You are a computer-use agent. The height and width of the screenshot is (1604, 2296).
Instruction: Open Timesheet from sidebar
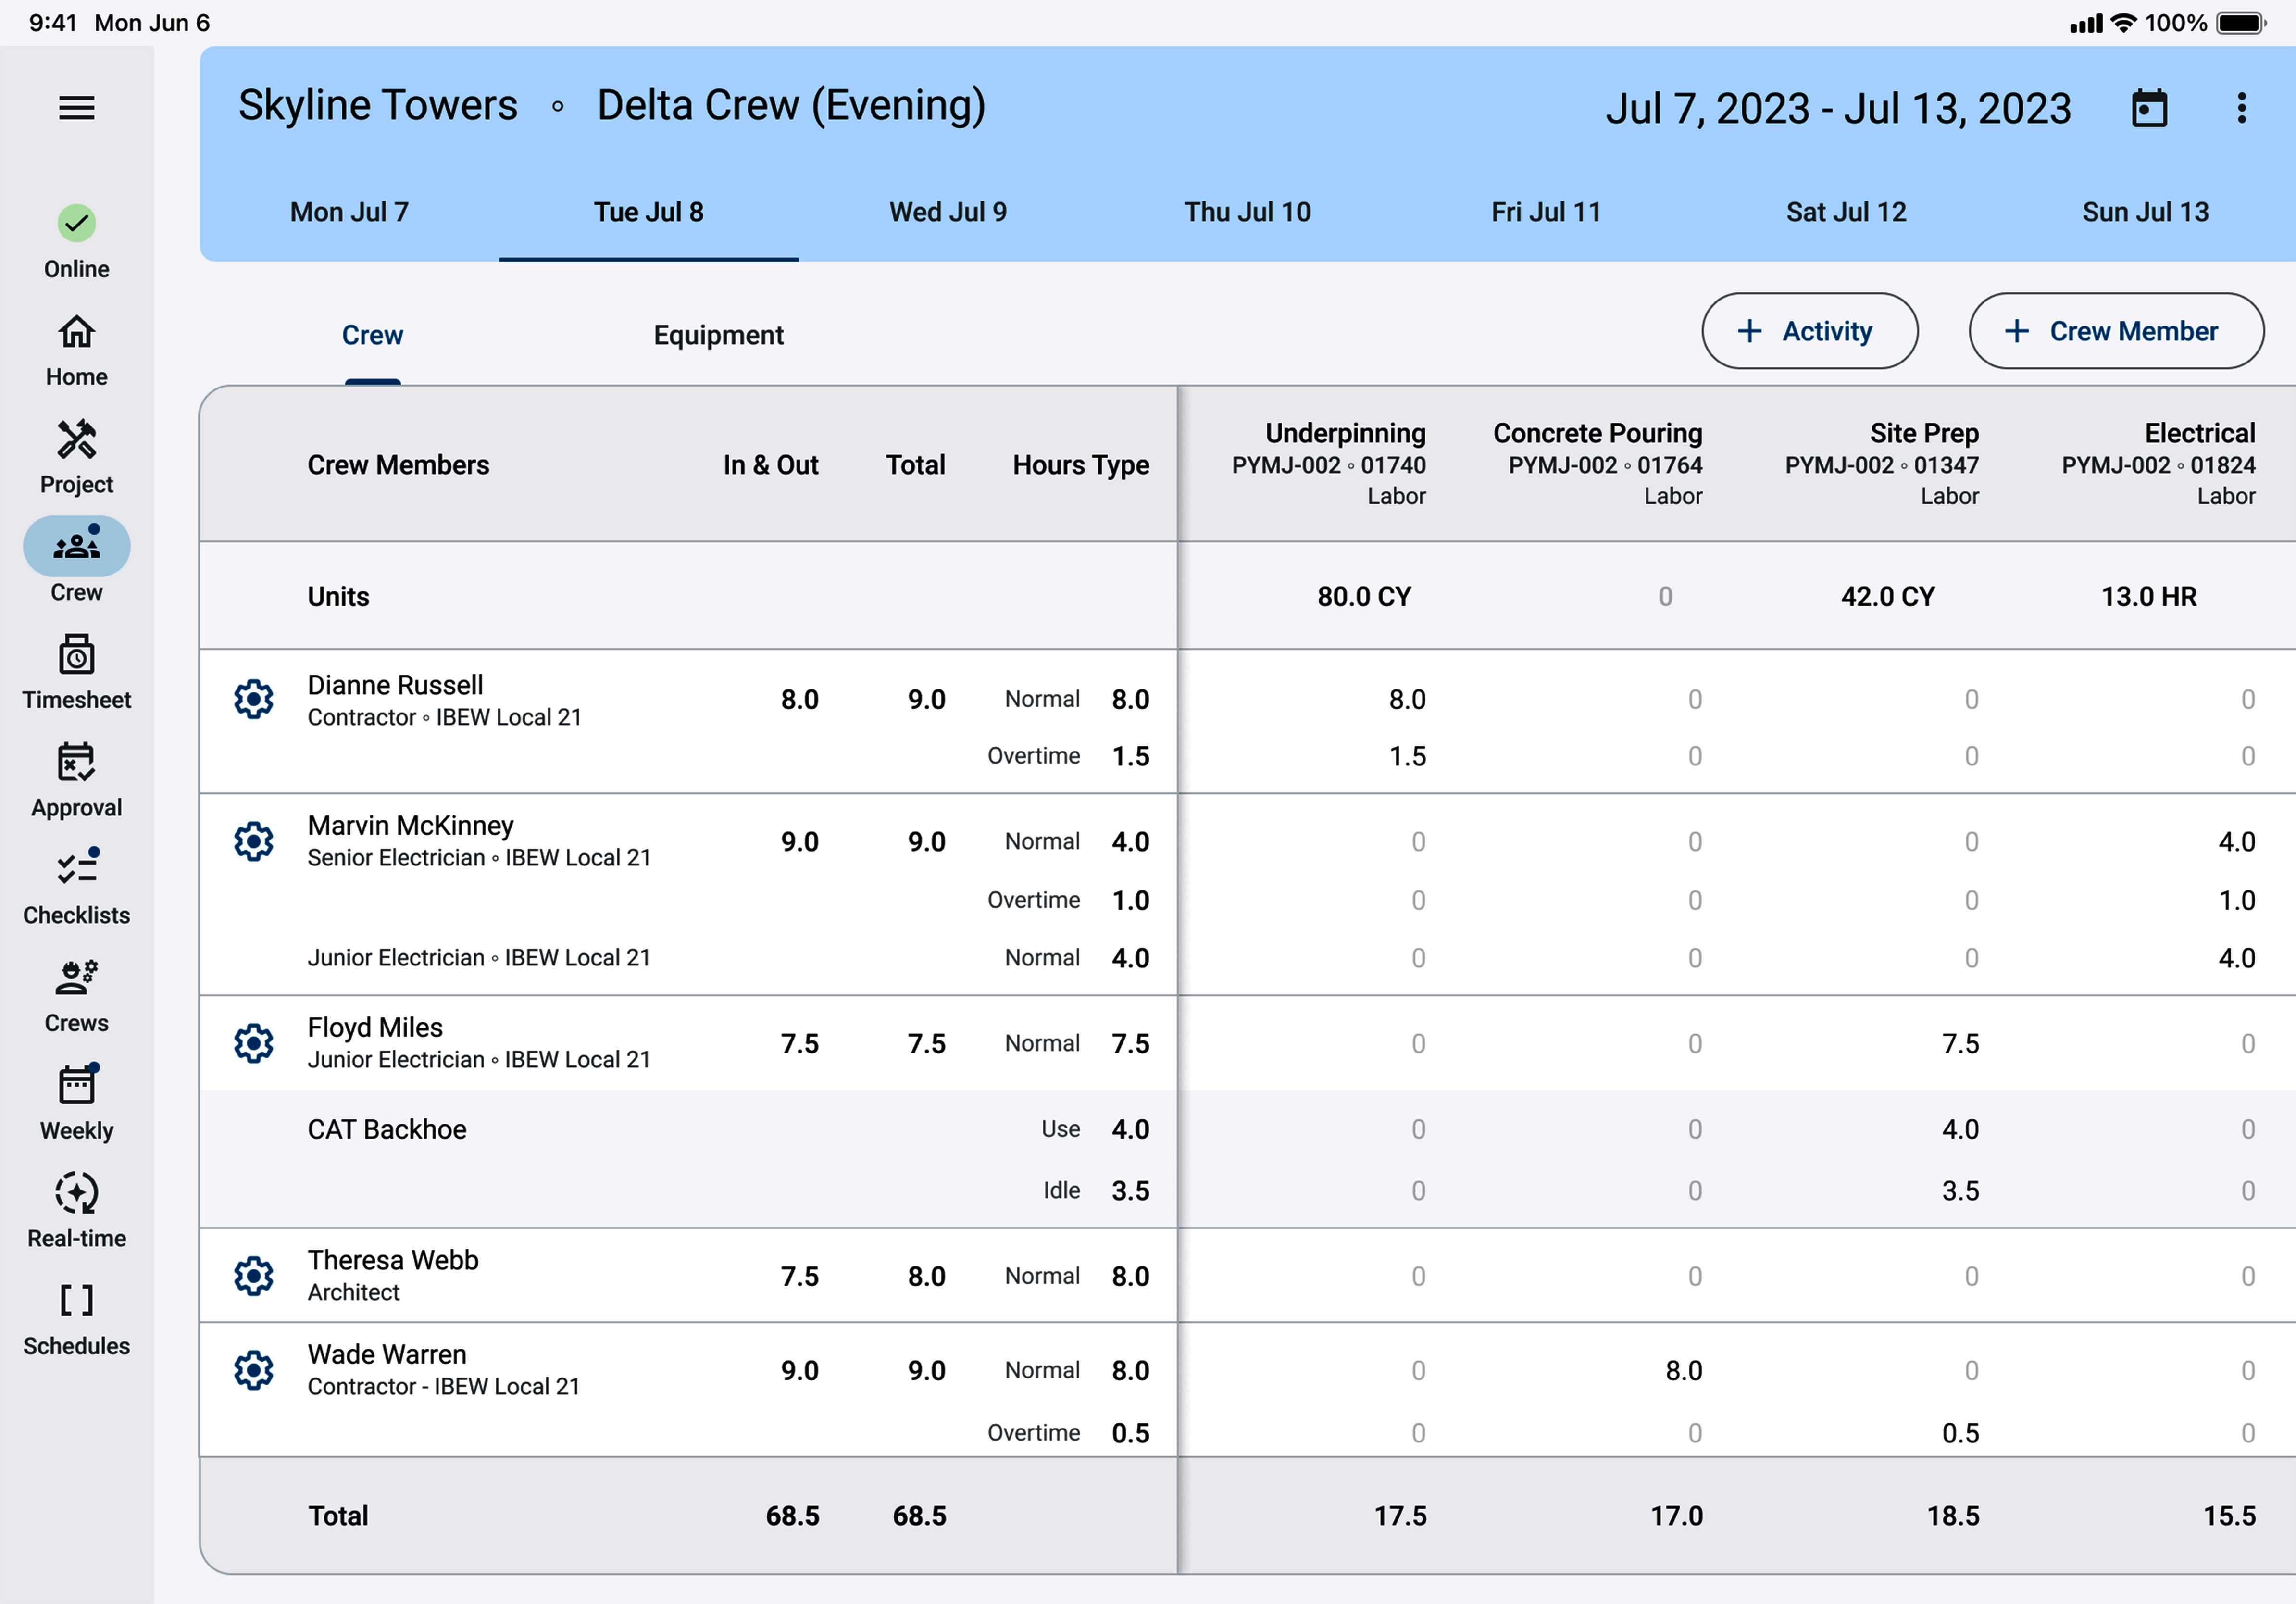(76, 672)
